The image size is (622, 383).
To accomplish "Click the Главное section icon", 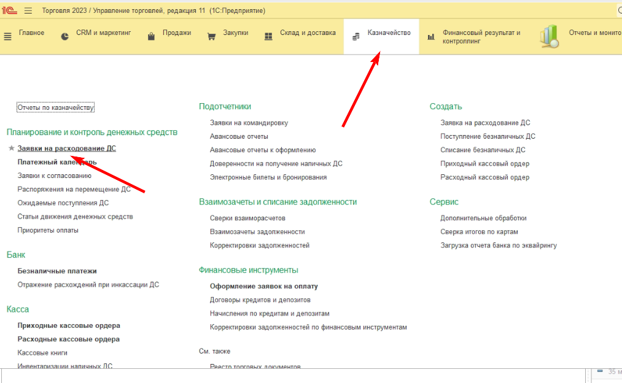I will 8,36.
